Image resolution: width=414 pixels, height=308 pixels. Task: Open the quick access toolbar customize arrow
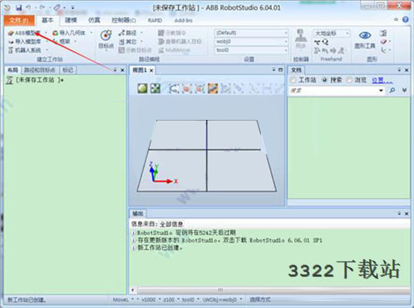pyautogui.click(x=73, y=8)
